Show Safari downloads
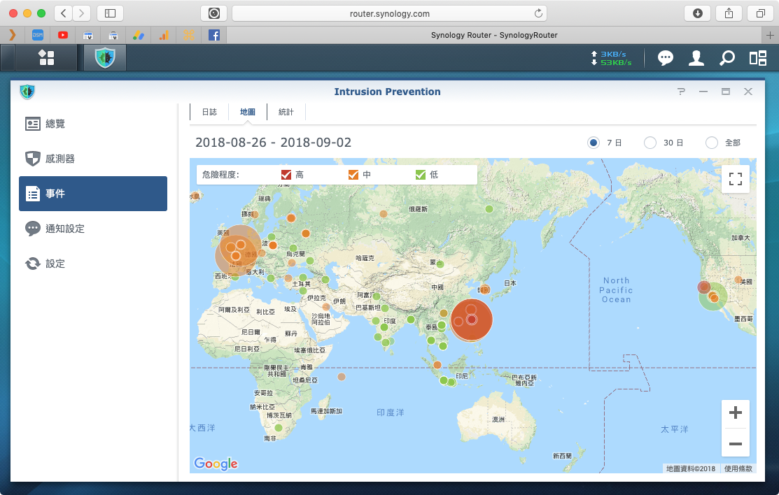This screenshot has width=779, height=495. [698, 13]
